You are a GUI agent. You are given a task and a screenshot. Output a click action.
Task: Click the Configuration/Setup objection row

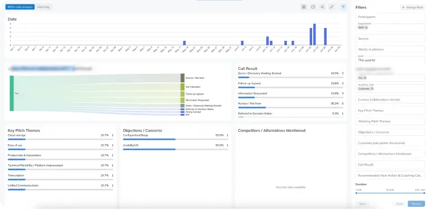coord(176,137)
